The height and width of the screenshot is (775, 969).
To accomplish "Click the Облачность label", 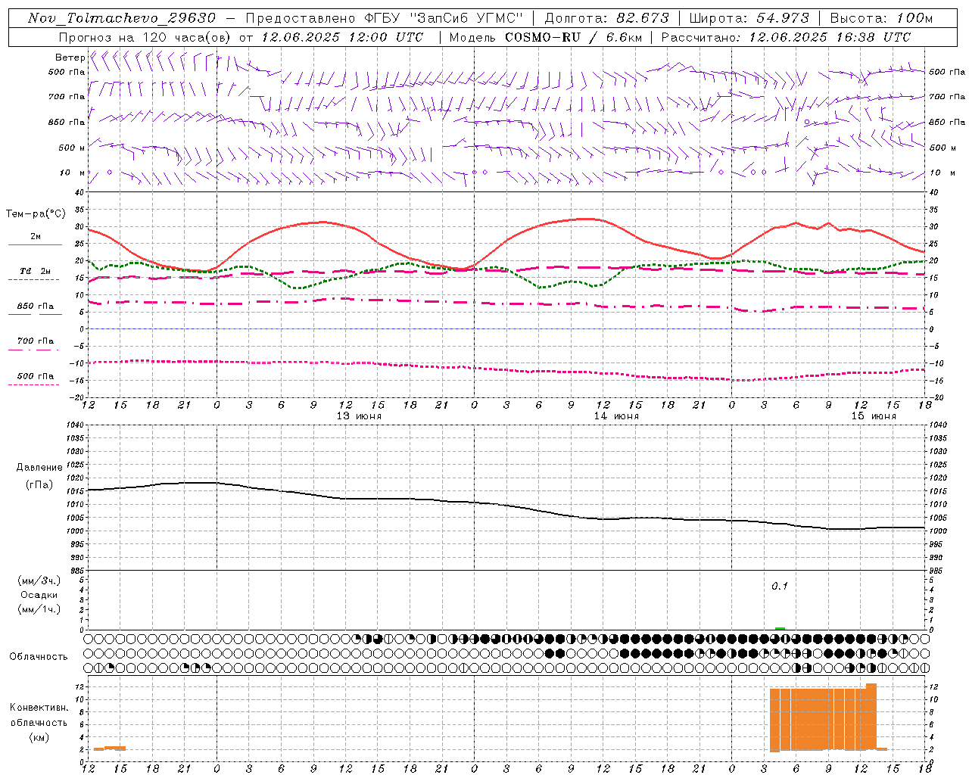I will pyautogui.click(x=39, y=656).
